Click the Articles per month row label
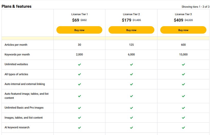Image resolution: width=210 pixels, height=135 pixels. tap(16, 45)
